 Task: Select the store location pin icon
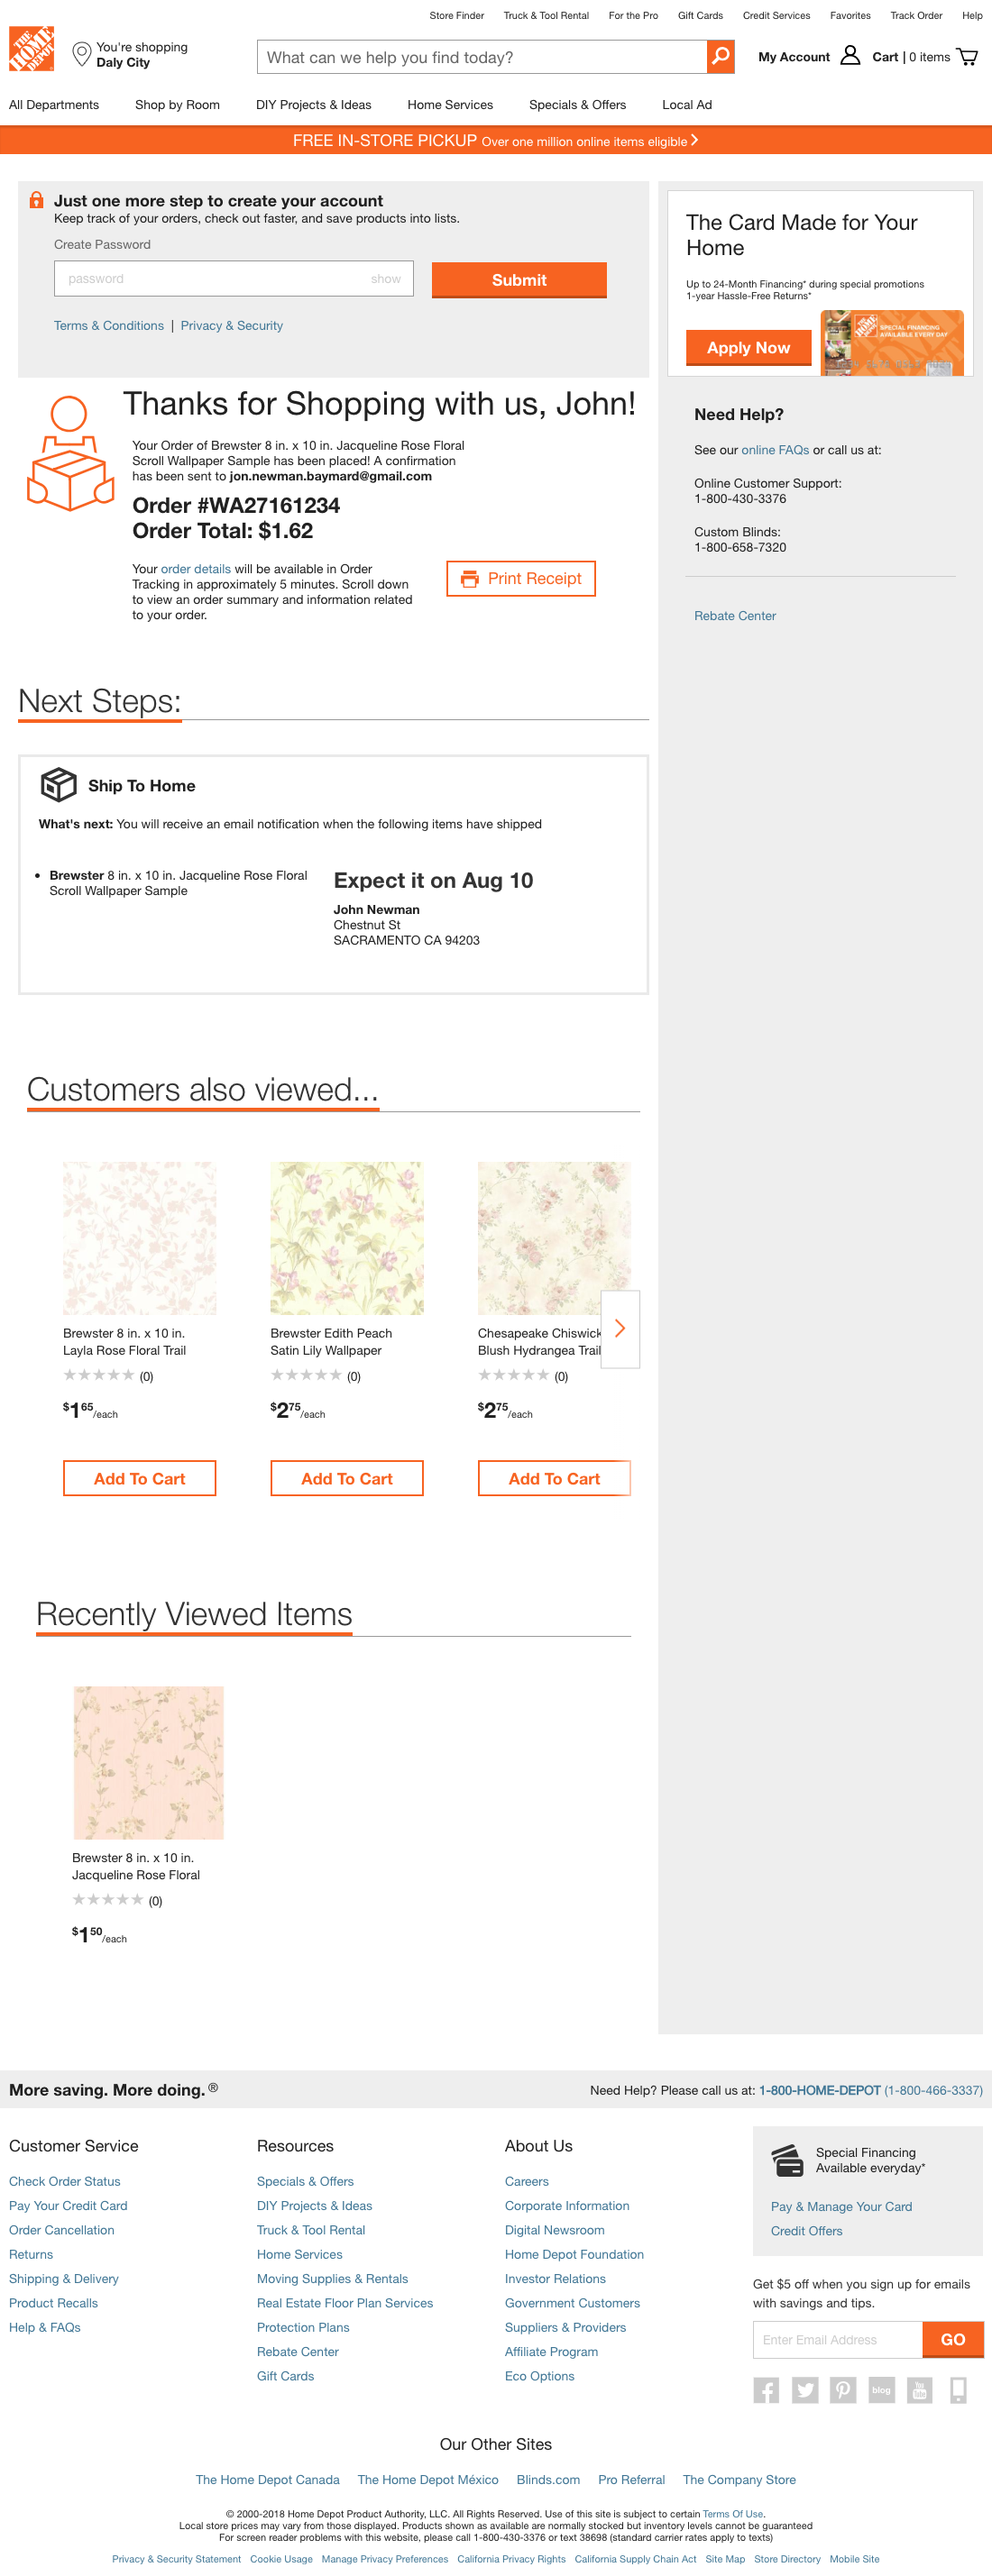(81, 54)
